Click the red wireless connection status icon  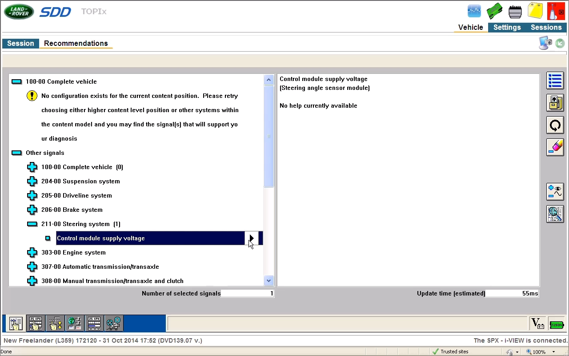click(556, 11)
